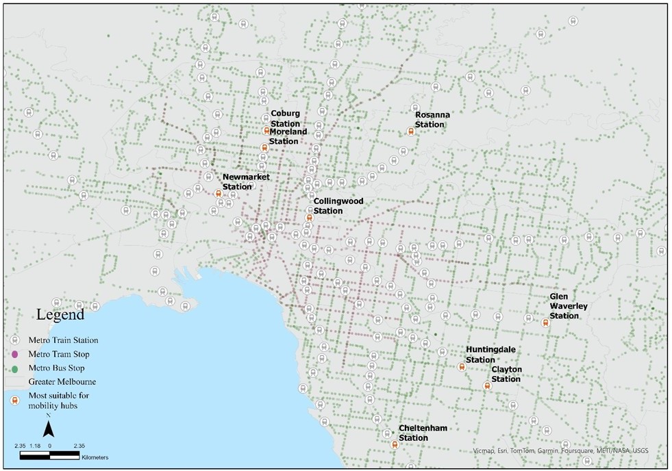This screenshot has height=471, width=672.
Task: Select the Clayton Station marker
Action: (488, 384)
